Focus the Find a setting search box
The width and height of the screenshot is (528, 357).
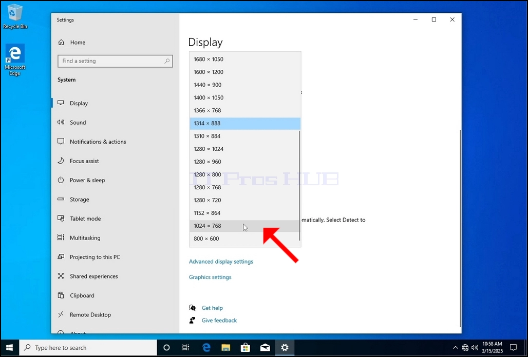tap(115, 61)
